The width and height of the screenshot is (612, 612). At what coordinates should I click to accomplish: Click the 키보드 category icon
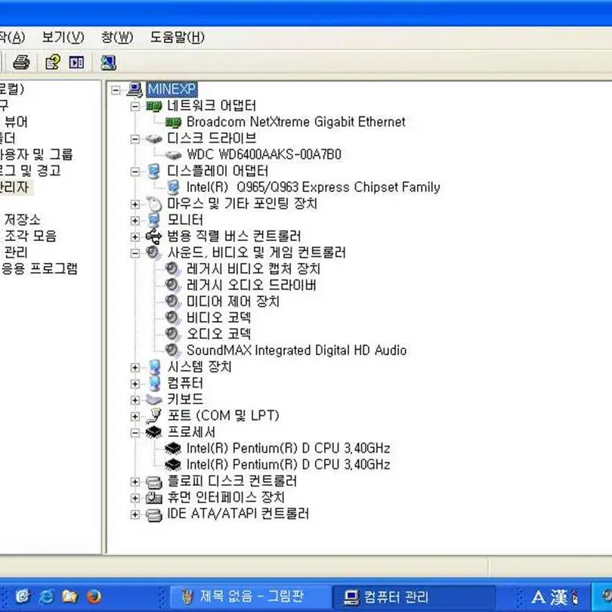153,399
